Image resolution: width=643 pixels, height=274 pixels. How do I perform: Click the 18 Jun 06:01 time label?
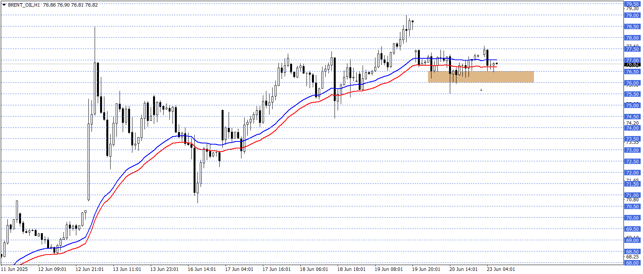[x=314, y=269]
